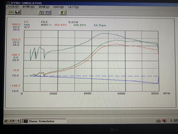
Task: Open the 4WD(W) menu
Action: 59,7
